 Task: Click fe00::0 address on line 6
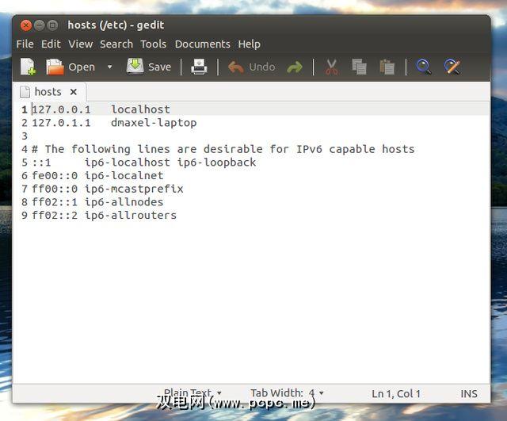tap(55, 176)
